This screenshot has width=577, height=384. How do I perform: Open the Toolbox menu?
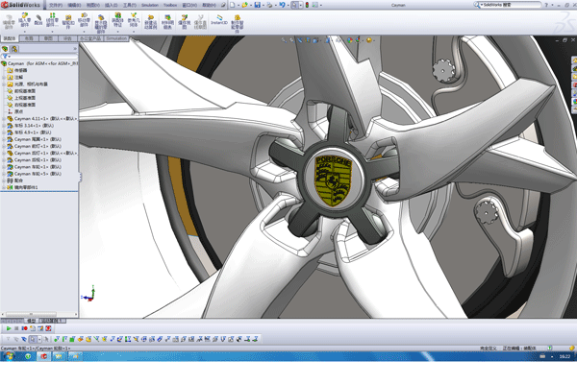pos(170,5)
